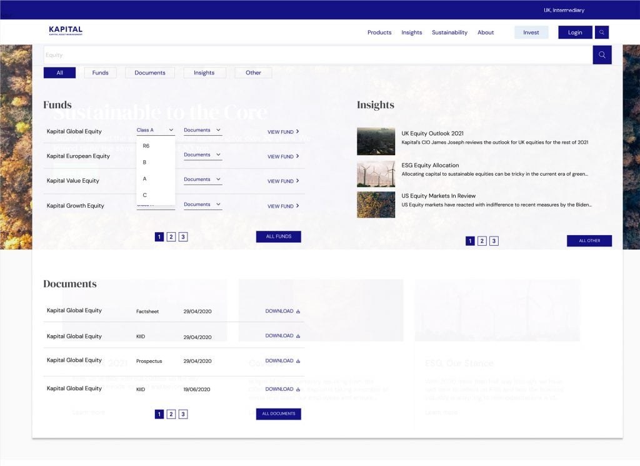Screen dimensions: 640x466
Task: Open Sustainability in the navigation bar
Action: [449, 33]
